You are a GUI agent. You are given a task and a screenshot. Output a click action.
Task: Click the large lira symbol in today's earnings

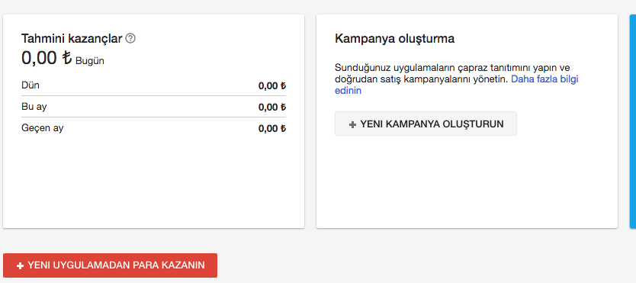[67, 58]
